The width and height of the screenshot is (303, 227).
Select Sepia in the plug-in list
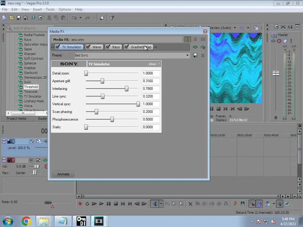click(28, 49)
